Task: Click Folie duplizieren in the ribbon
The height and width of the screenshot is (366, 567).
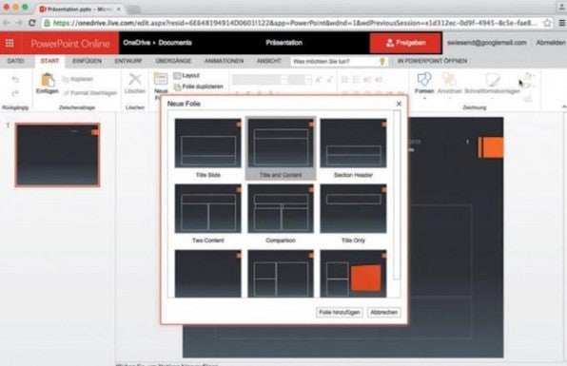Action: click(x=199, y=87)
